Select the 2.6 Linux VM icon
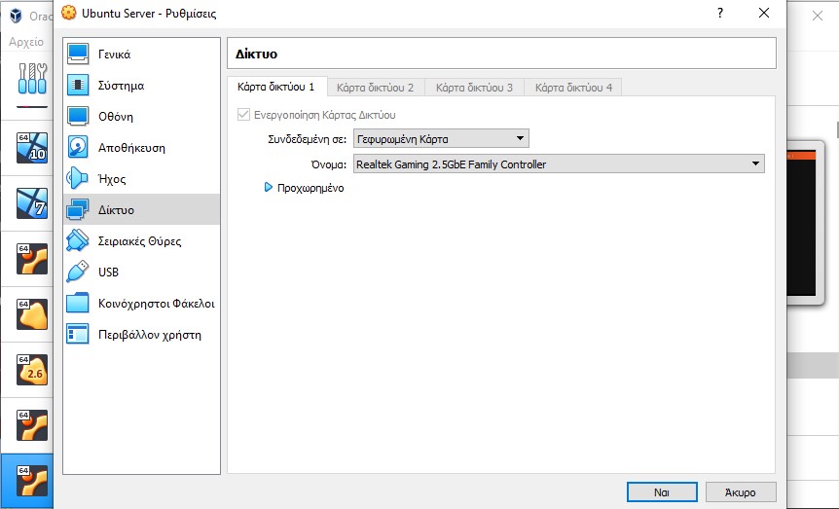Viewport: 839px width, 509px height. tap(32, 370)
